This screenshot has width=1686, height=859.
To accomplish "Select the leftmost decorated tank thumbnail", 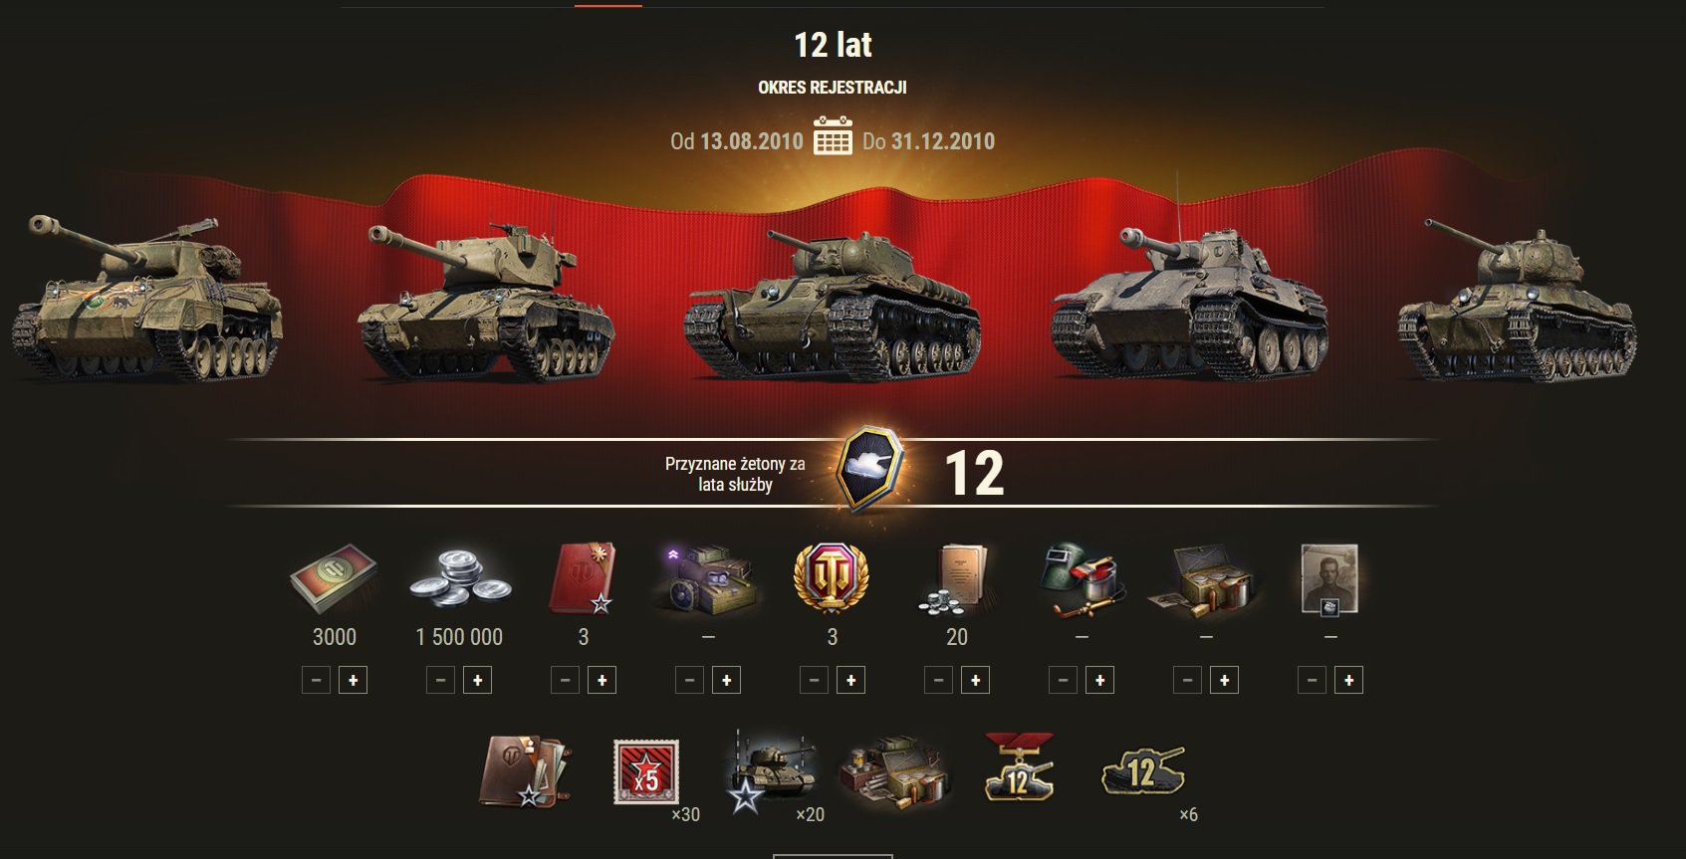I will 147,296.
